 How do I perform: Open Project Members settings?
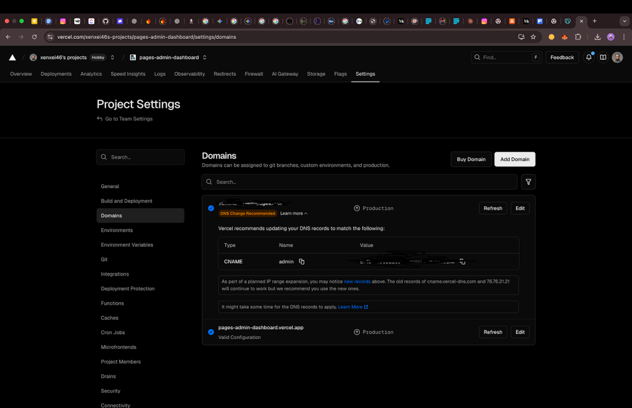coord(140,362)
